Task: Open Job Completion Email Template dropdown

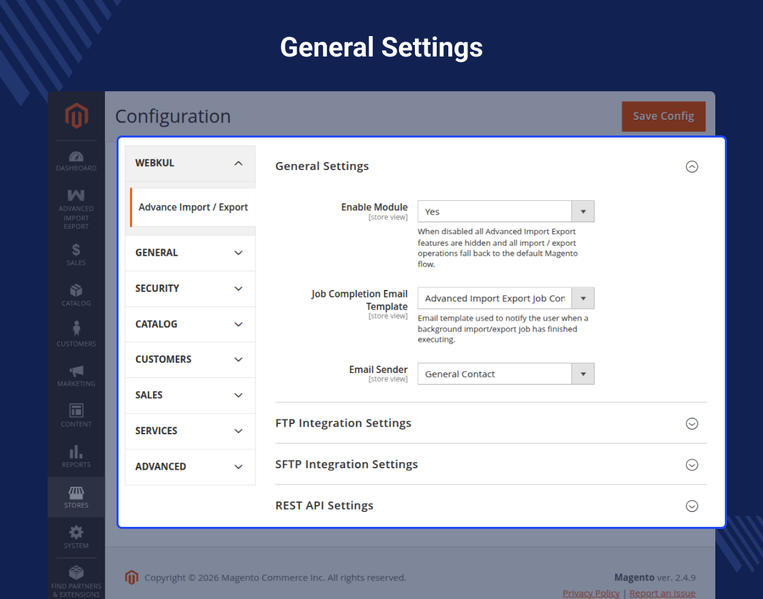Action: pyautogui.click(x=505, y=298)
